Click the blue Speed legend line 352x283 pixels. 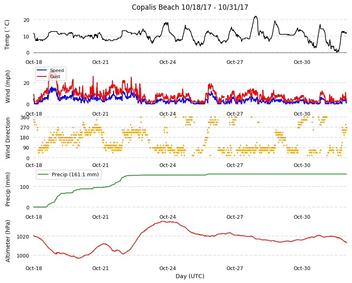(42, 70)
